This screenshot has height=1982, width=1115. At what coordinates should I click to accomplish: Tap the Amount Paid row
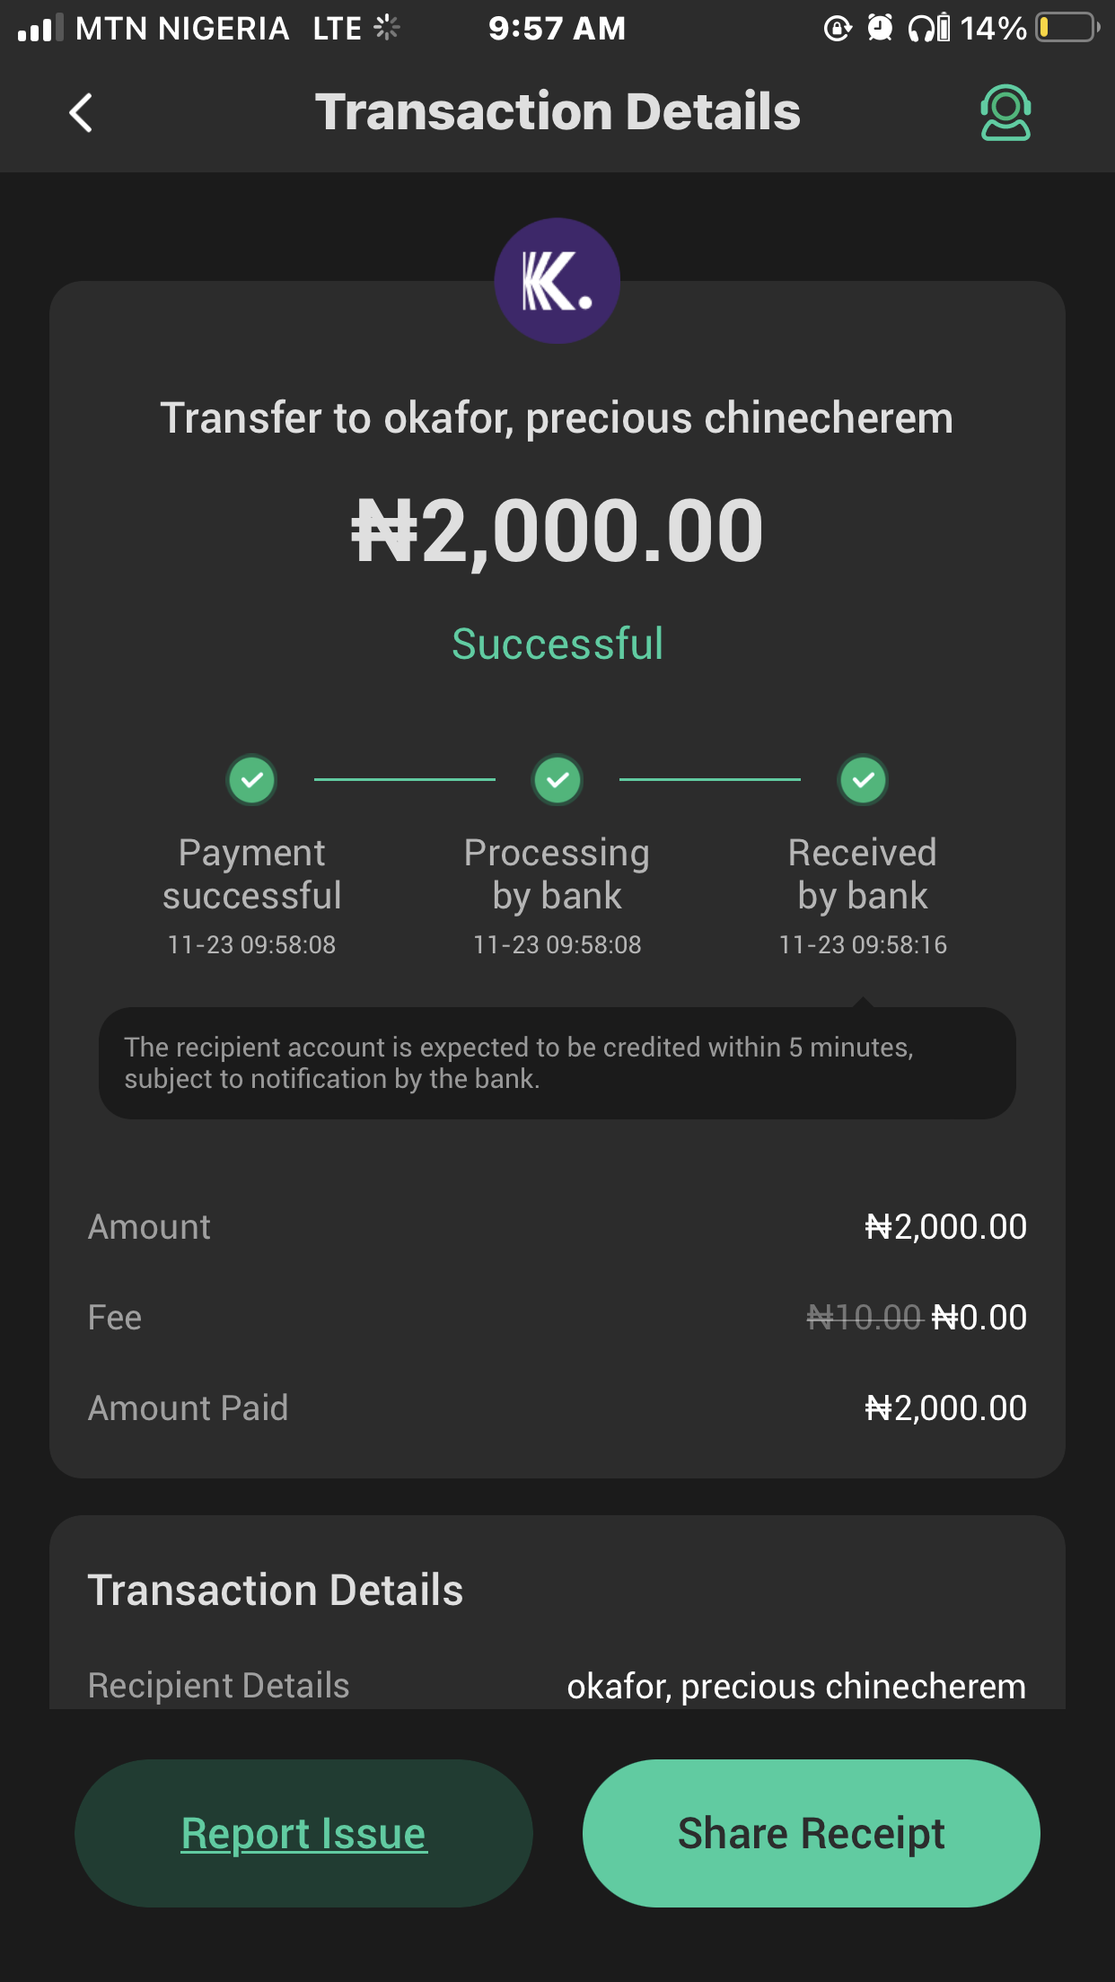[x=557, y=1408]
